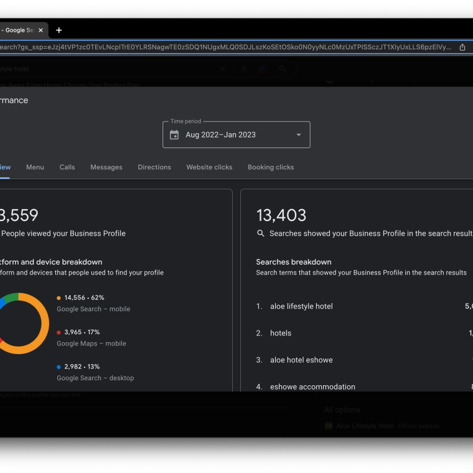Select the Messages tab

pyautogui.click(x=106, y=167)
